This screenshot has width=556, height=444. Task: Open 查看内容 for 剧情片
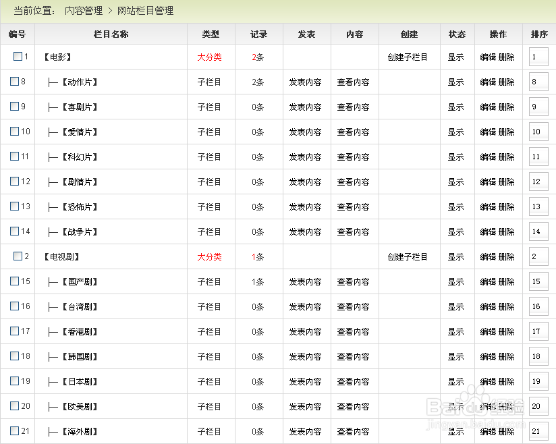point(353,182)
